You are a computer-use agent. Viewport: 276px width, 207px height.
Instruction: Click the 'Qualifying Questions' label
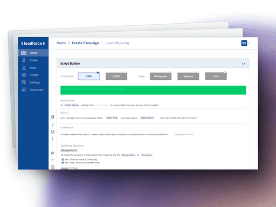(x=72, y=146)
